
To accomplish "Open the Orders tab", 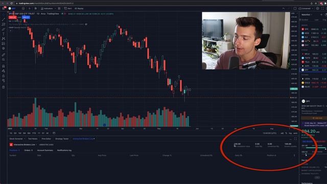I will click(x=29, y=150).
